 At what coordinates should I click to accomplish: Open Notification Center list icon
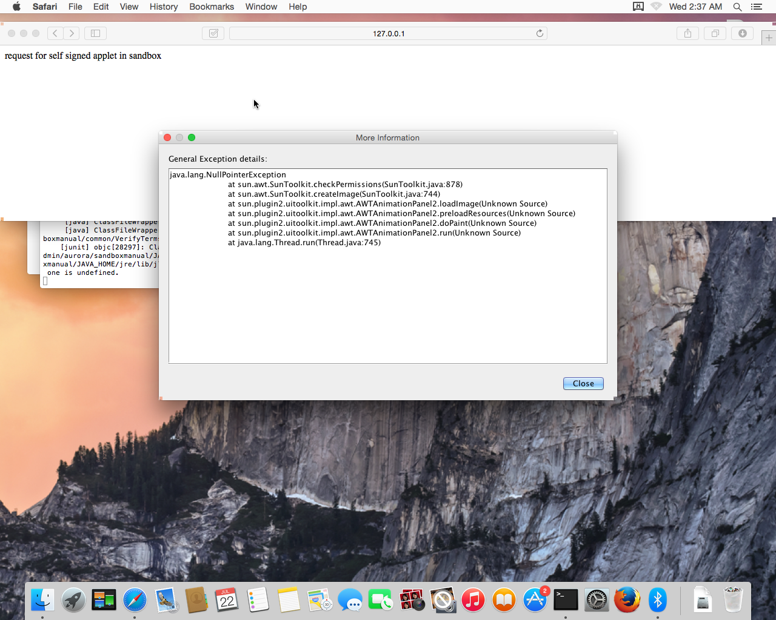pos(757,7)
